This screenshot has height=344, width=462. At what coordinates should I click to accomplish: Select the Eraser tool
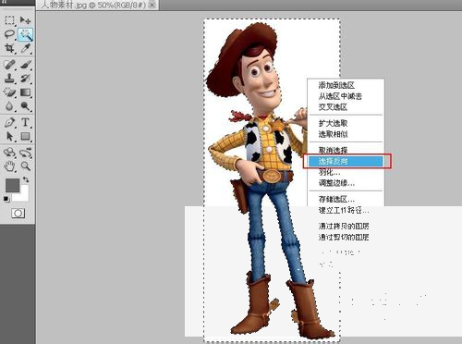click(x=9, y=92)
